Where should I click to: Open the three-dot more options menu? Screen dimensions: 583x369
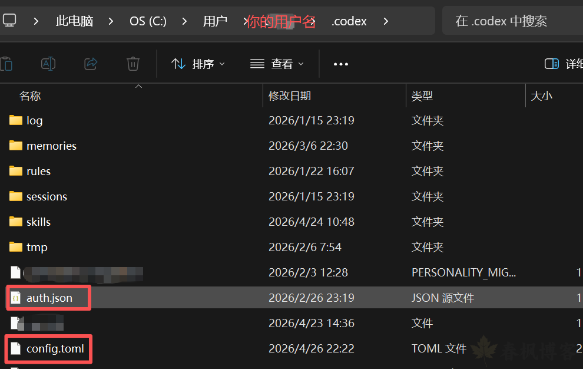340,64
